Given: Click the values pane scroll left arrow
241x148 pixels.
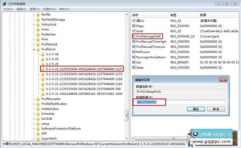Looking at the screenshot, I should point(133,138).
